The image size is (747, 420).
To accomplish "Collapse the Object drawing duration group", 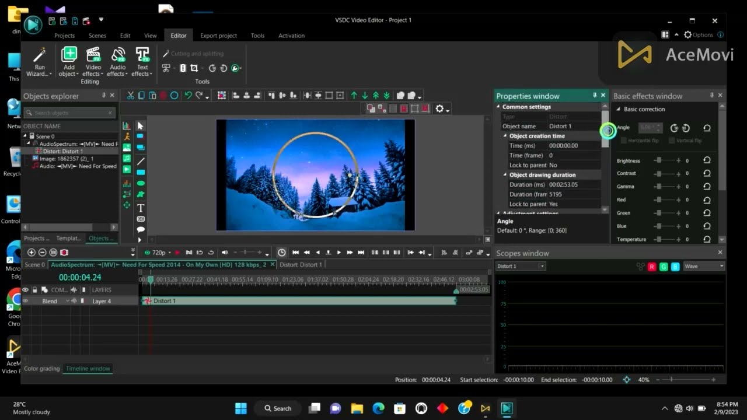I will coord(505,175).
